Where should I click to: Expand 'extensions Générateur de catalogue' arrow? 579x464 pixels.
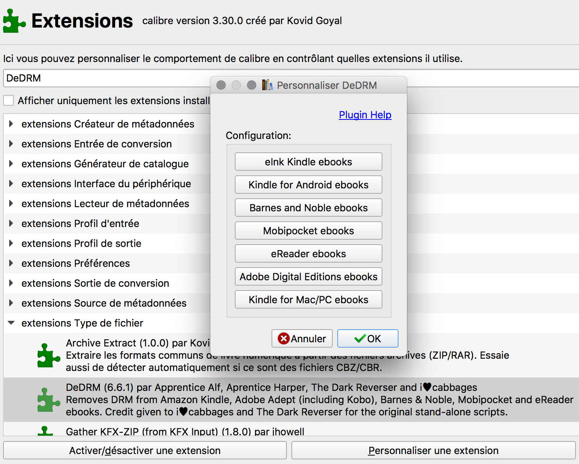tap(11, 163)
